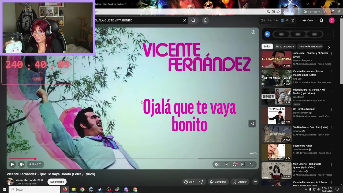Open more actions below the video
Viewport: 343px width, 193px height.
coord(255,182)
